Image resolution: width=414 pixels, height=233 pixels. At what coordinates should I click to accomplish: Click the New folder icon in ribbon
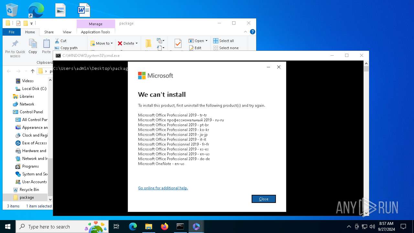tap(148, 44)
